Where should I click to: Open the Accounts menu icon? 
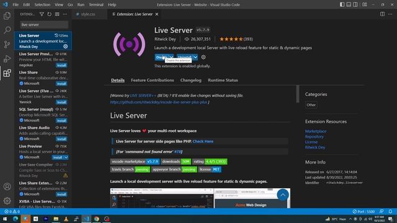7,186
